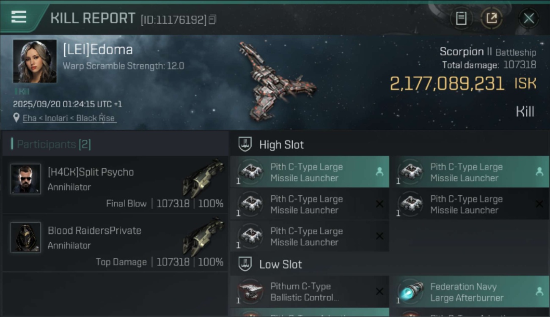The height and width of the screenshot is (317, 550).
Task: Open the Eha system location link
Action: (x=69, y=118)
